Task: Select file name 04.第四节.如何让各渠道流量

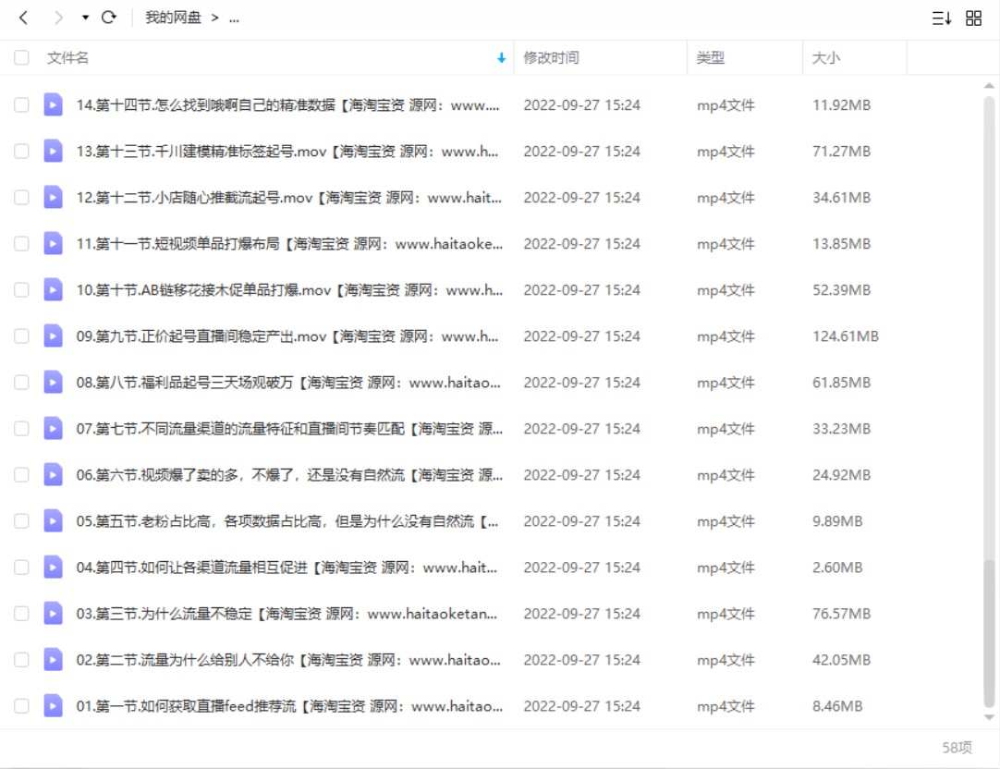Action: 287,568
